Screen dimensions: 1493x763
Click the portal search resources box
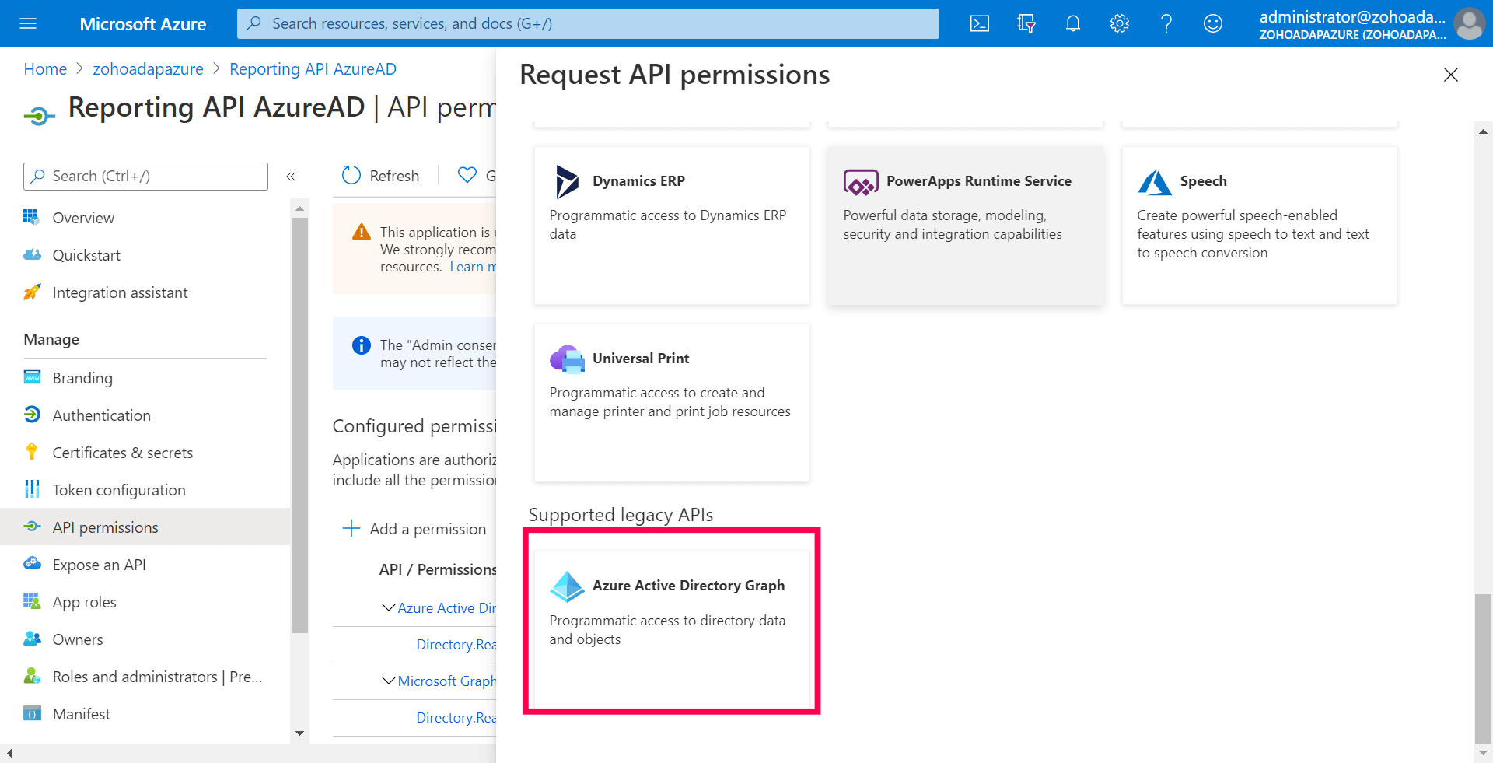point(588,23)
